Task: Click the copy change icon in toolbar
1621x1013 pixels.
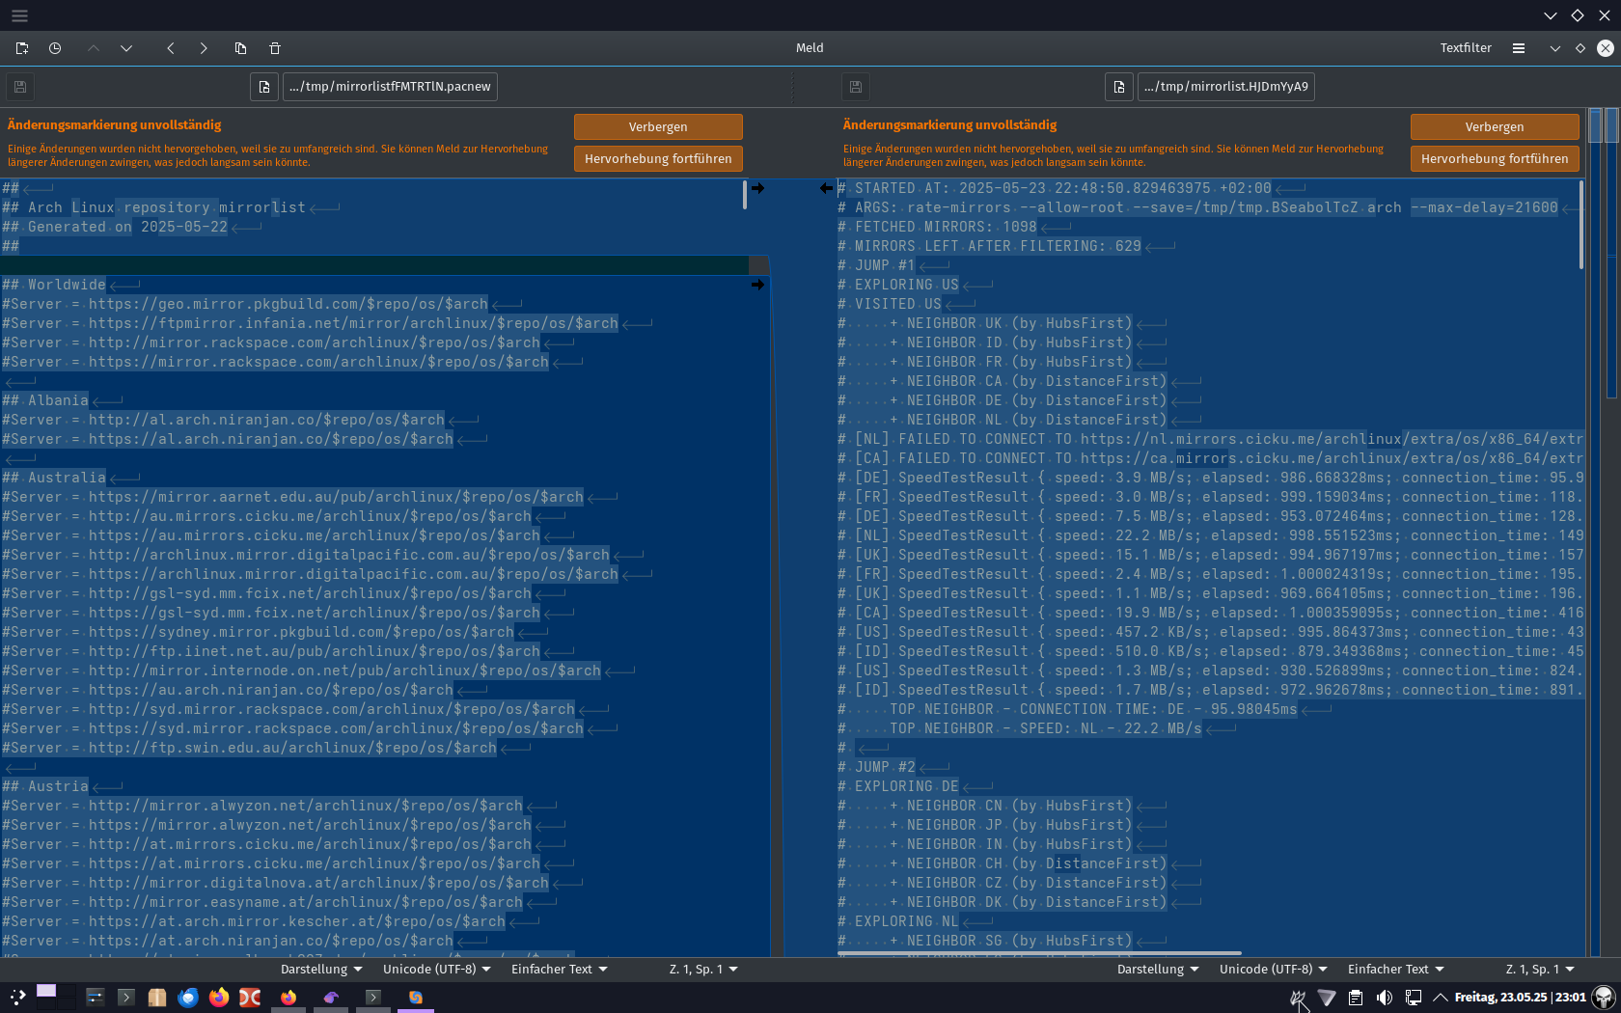Action: [x=240, y=47]
